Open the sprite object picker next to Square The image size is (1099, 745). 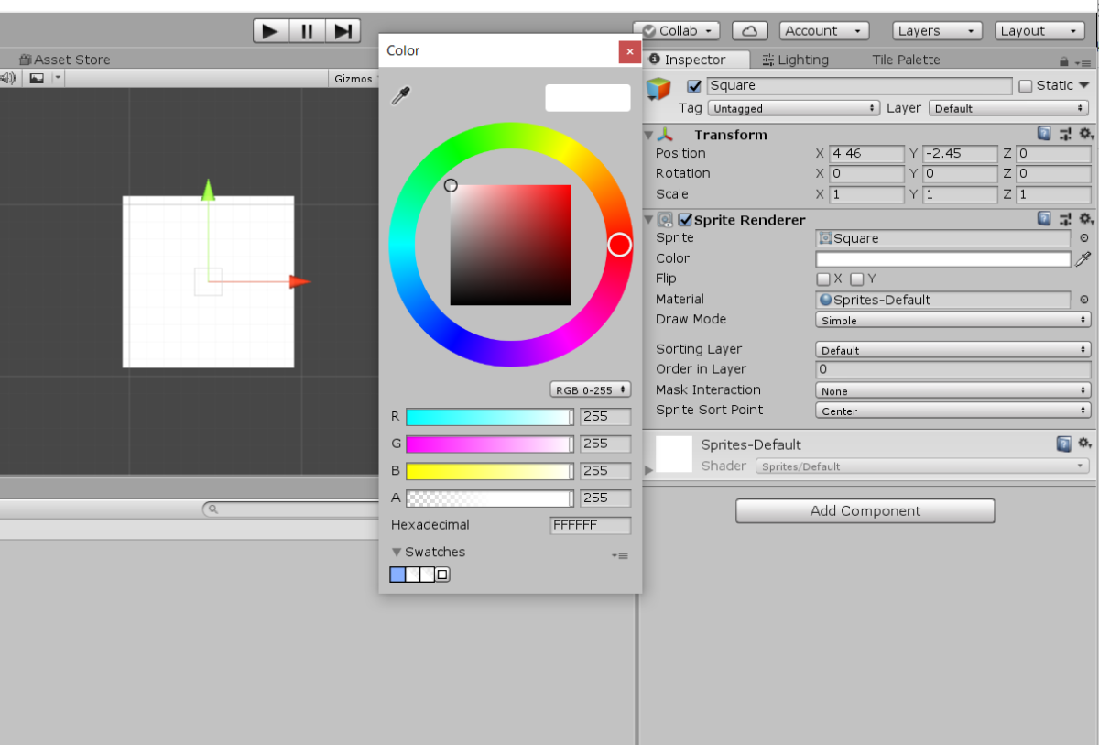point(1085,237)
